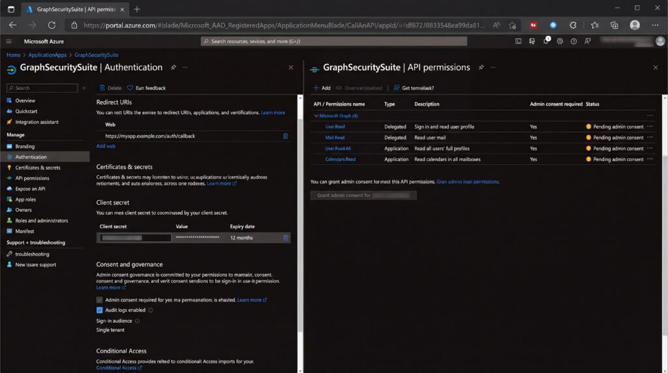Open the help question mark icon
The image size is (668, 373).
click(x=574, y=41)
